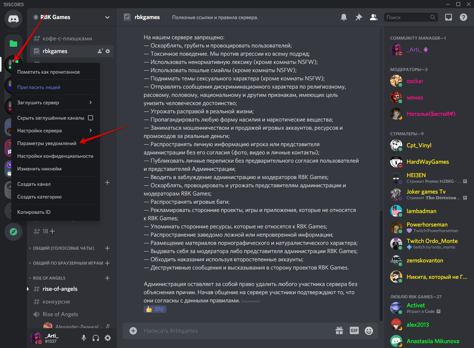
Task: Open the emoji picker
Action: (369, 330)
